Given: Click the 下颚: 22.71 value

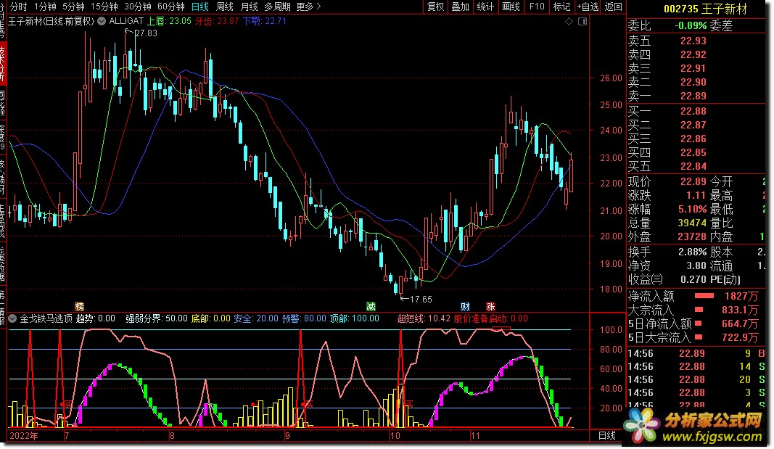Looking at the screenshot, I should pos(265,21).
